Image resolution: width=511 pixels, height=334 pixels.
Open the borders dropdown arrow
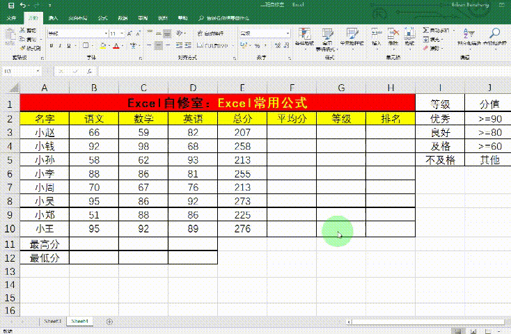point(92,46)
